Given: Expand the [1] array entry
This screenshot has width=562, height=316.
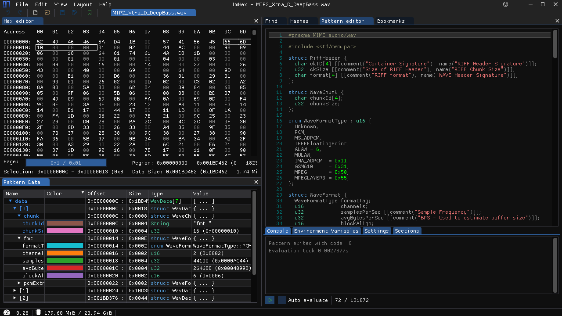Looking at the screenshot, I should coord(15,291).
